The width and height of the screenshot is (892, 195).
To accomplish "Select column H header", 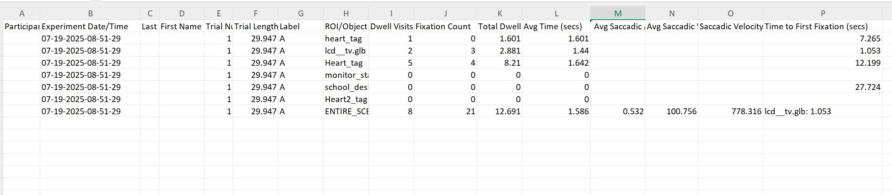I will (x=346, y=13).
